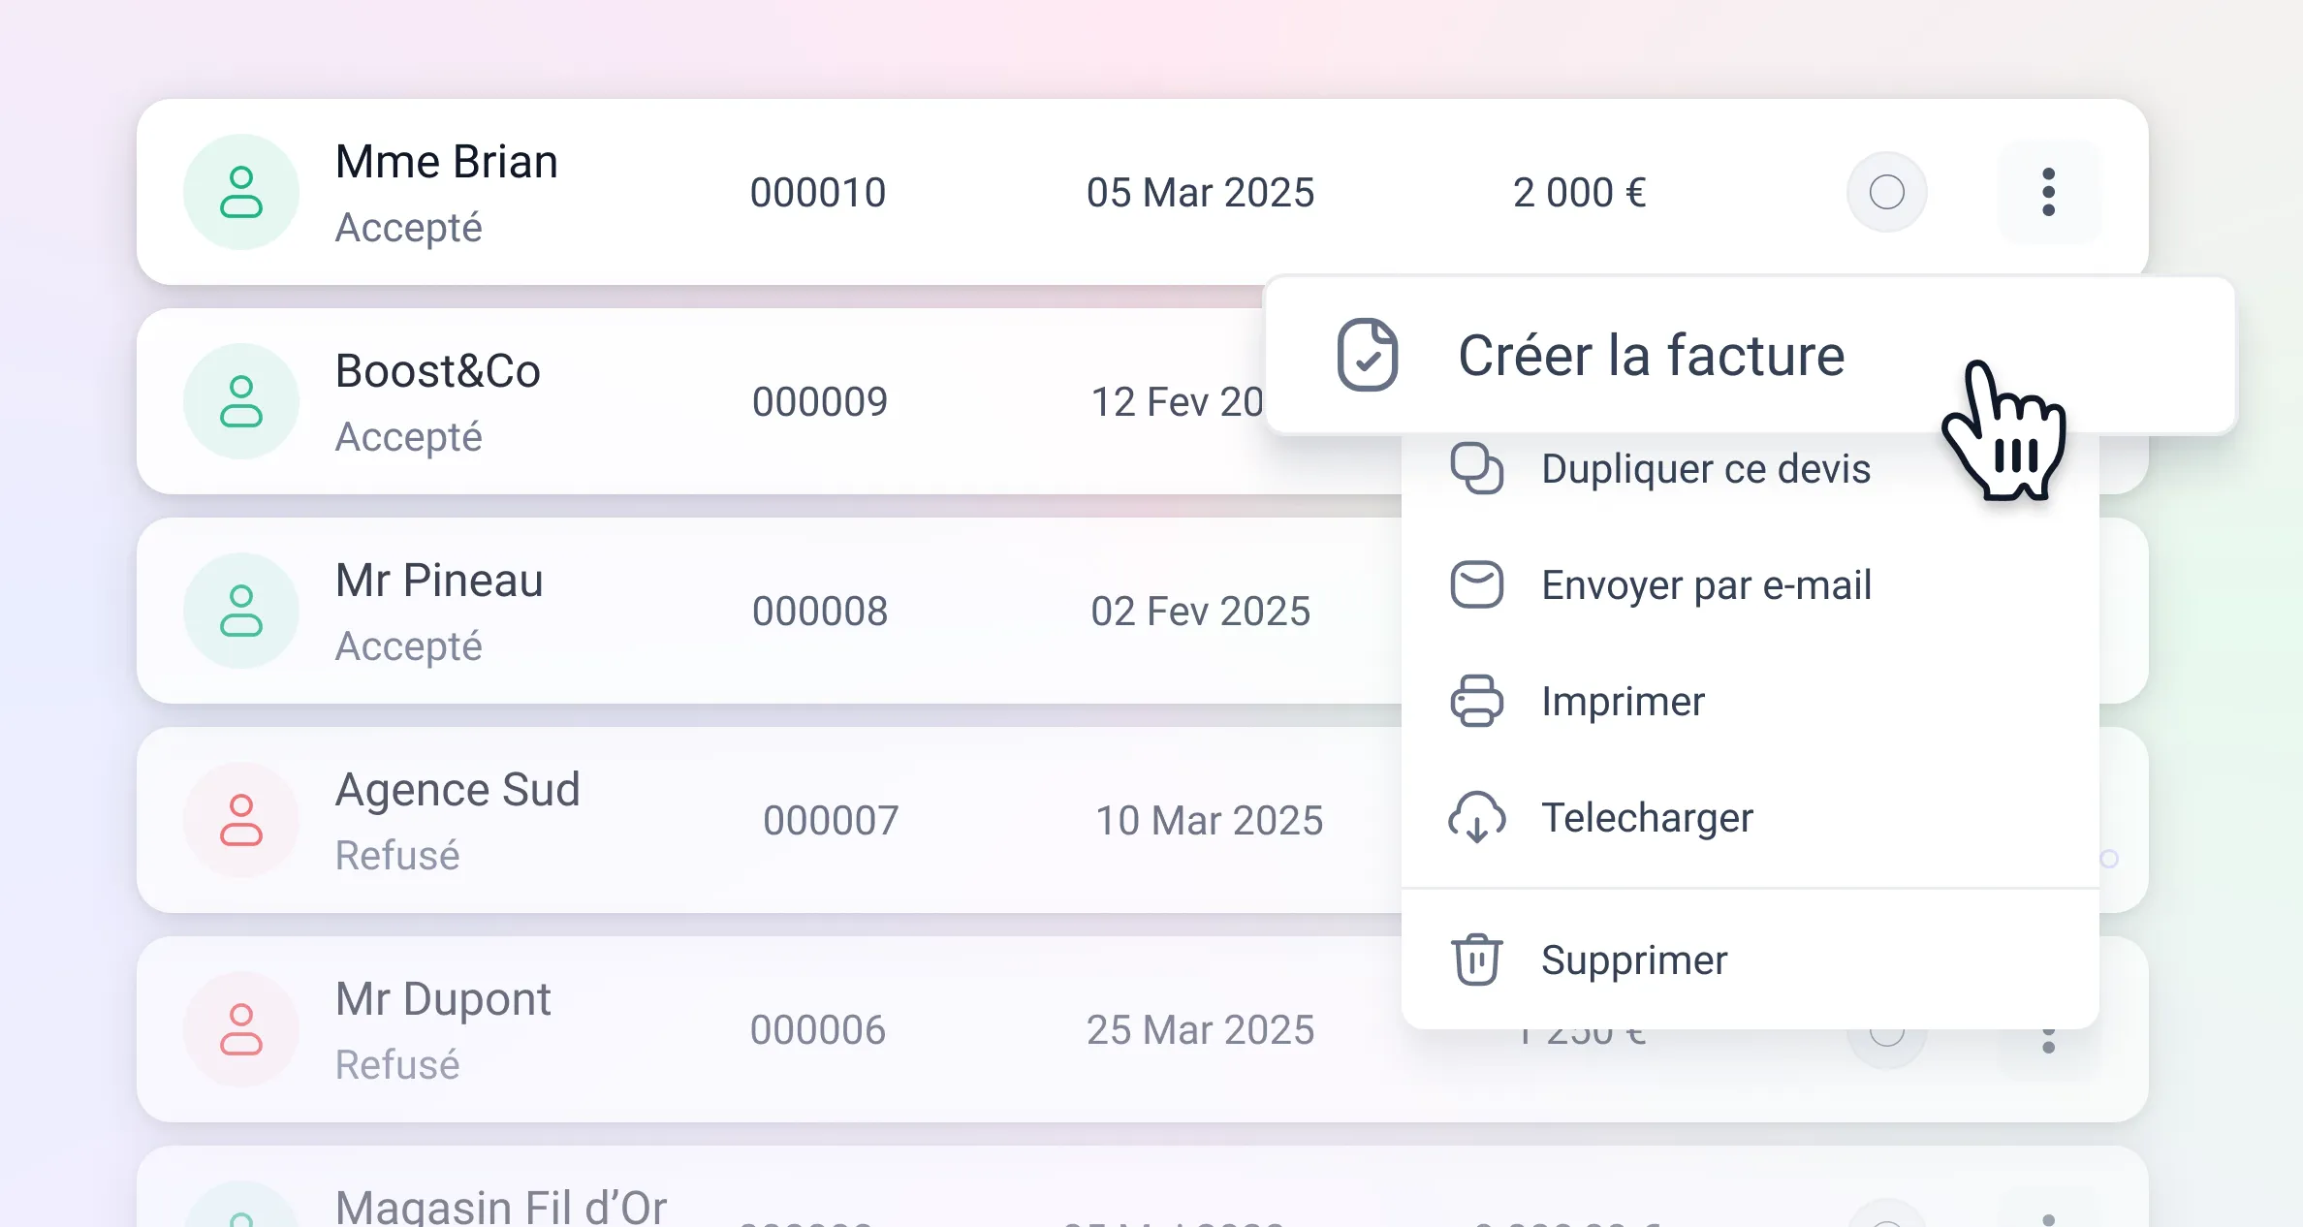Click the printer icon for Imprimer
The height and width of the screenshot is (1227, 2303).
click(x=1476, y=701)
